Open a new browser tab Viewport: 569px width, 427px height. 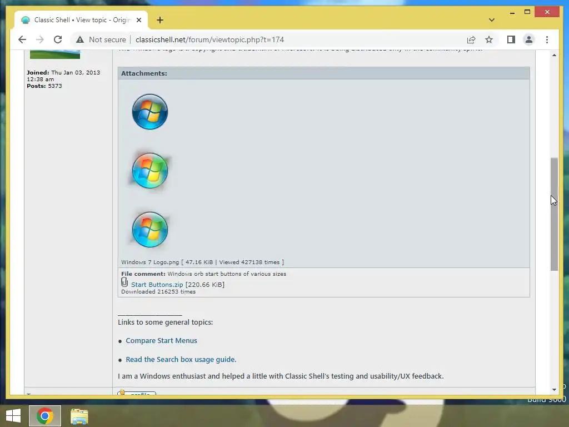pos(160,20)
